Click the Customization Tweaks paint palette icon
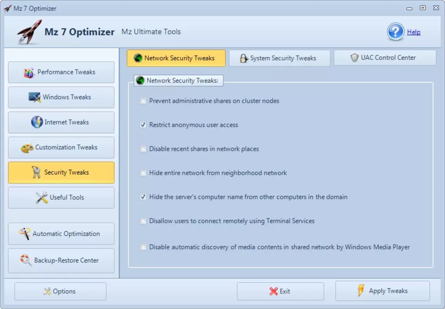445x309 pixels. (x=27, y=148)
